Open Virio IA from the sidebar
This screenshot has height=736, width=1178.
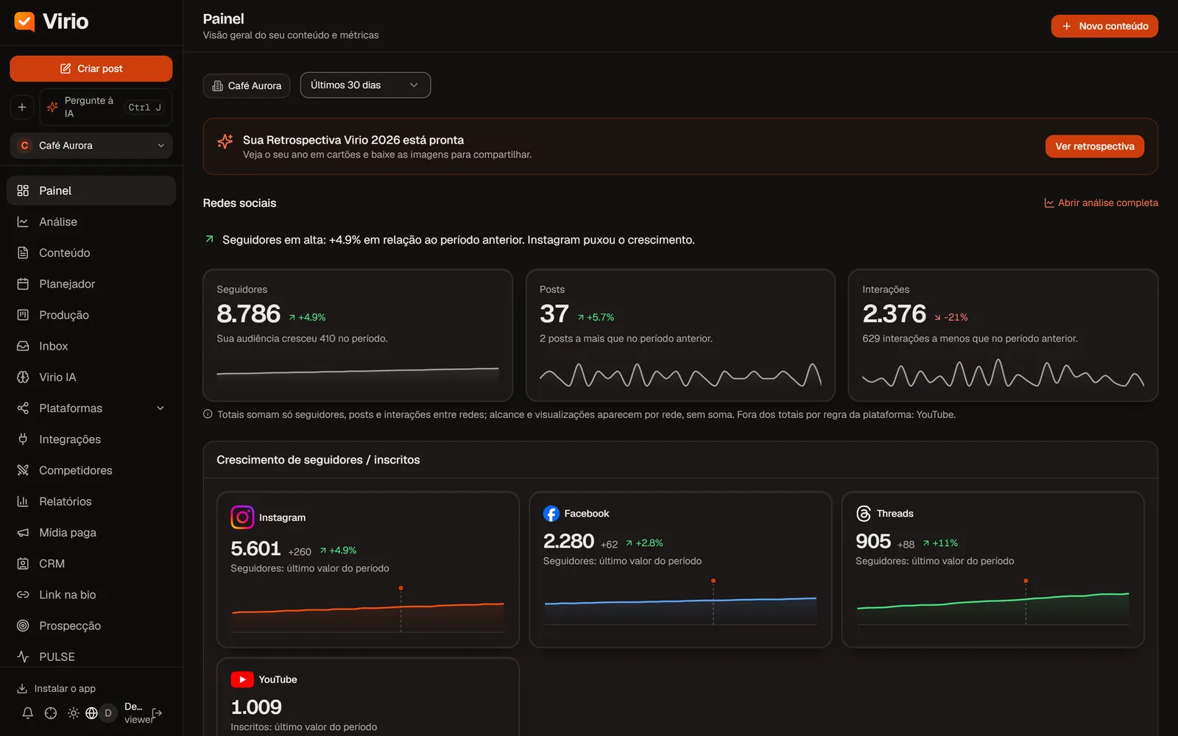coord(91,377)
